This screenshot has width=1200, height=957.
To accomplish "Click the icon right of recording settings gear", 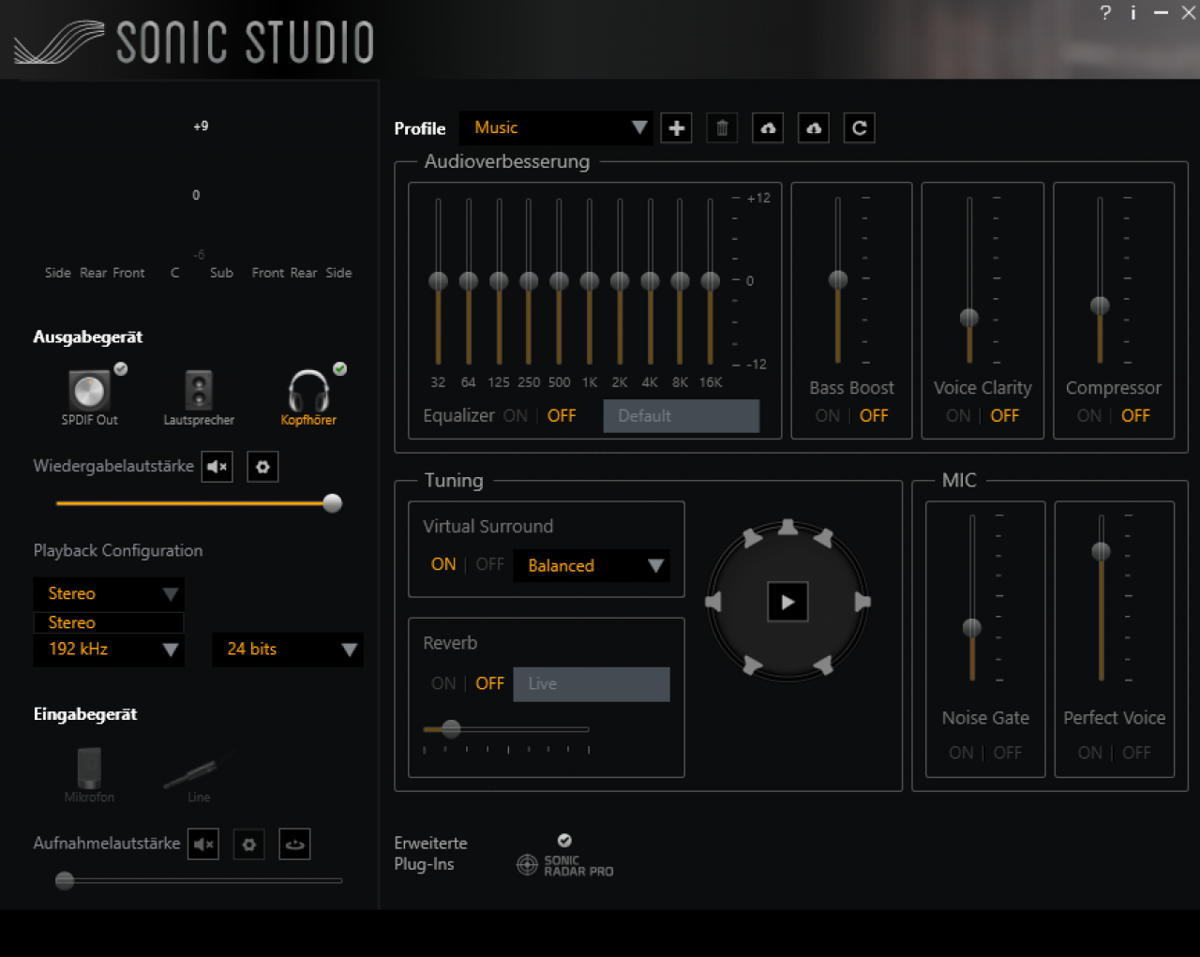I will pos(294,845).
